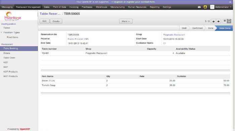Go to next record with right arrow

[219, 21]
